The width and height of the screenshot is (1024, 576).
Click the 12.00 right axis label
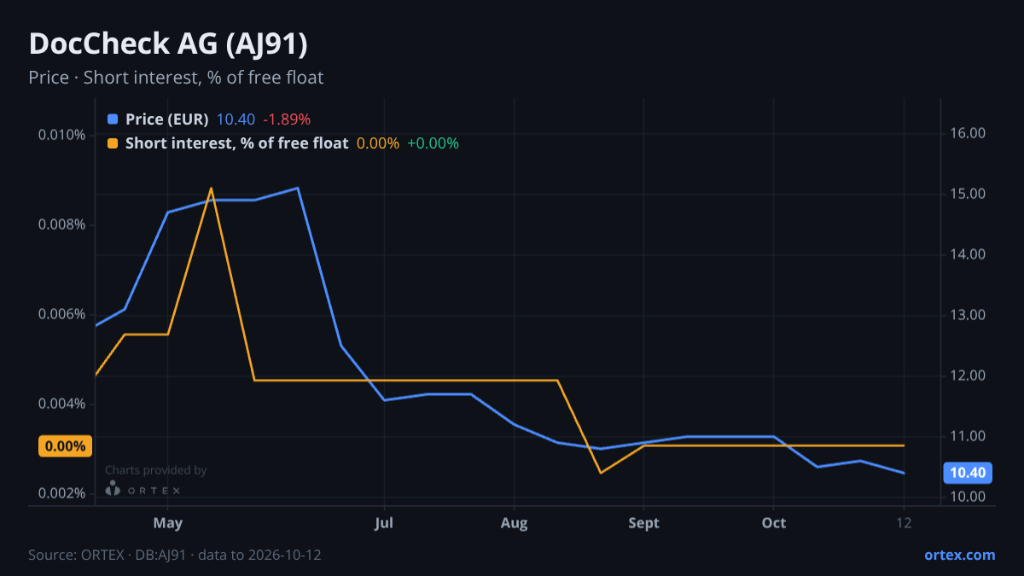point(967,375)
